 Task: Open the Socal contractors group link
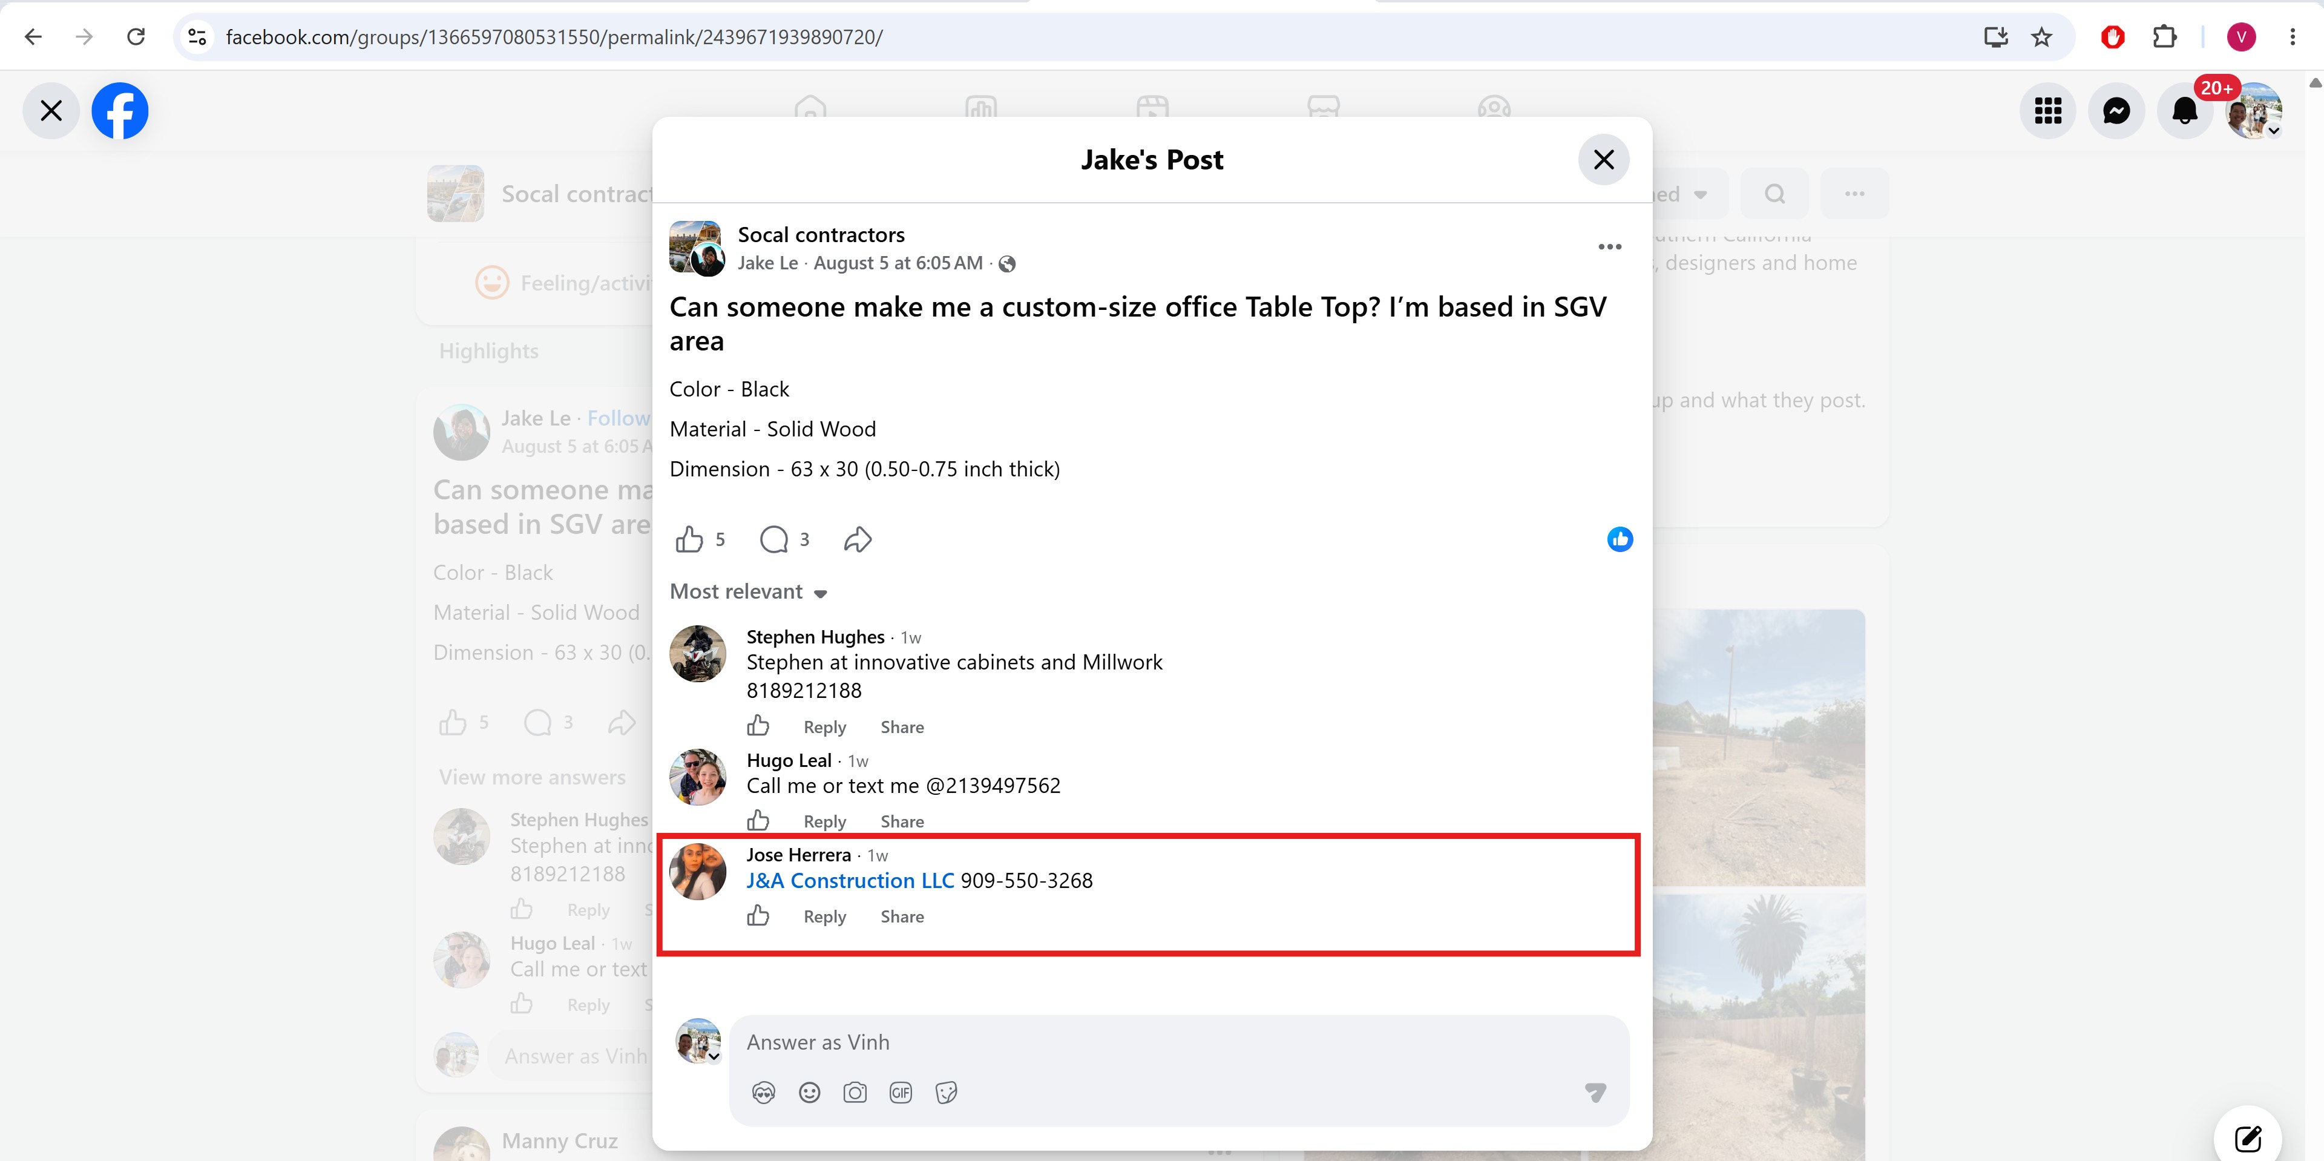(x=821, y=234)
